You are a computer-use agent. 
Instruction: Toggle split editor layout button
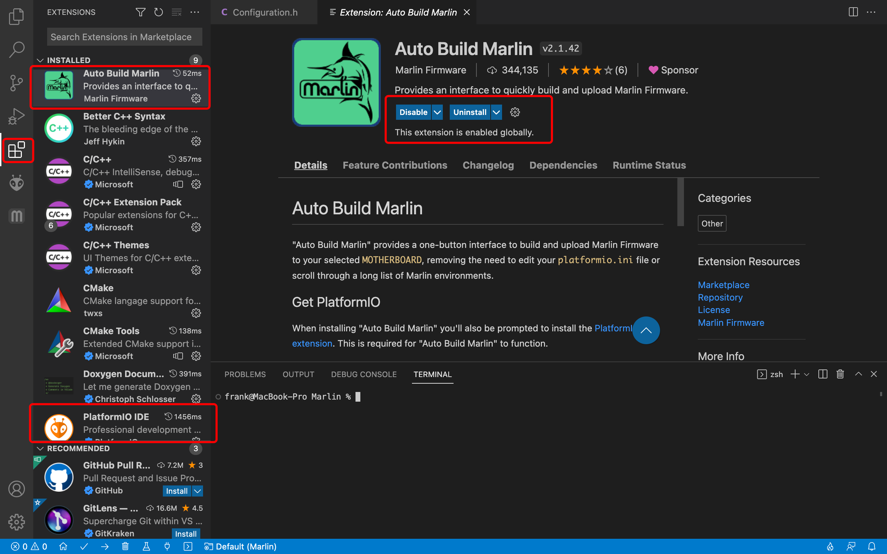853,12
